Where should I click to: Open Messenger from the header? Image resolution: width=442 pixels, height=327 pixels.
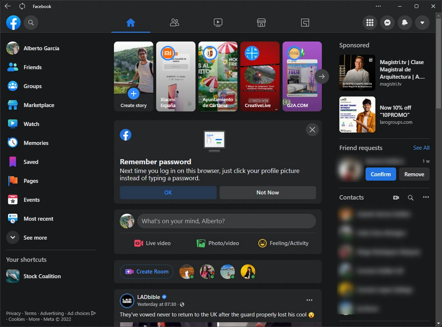click(387, 22)
